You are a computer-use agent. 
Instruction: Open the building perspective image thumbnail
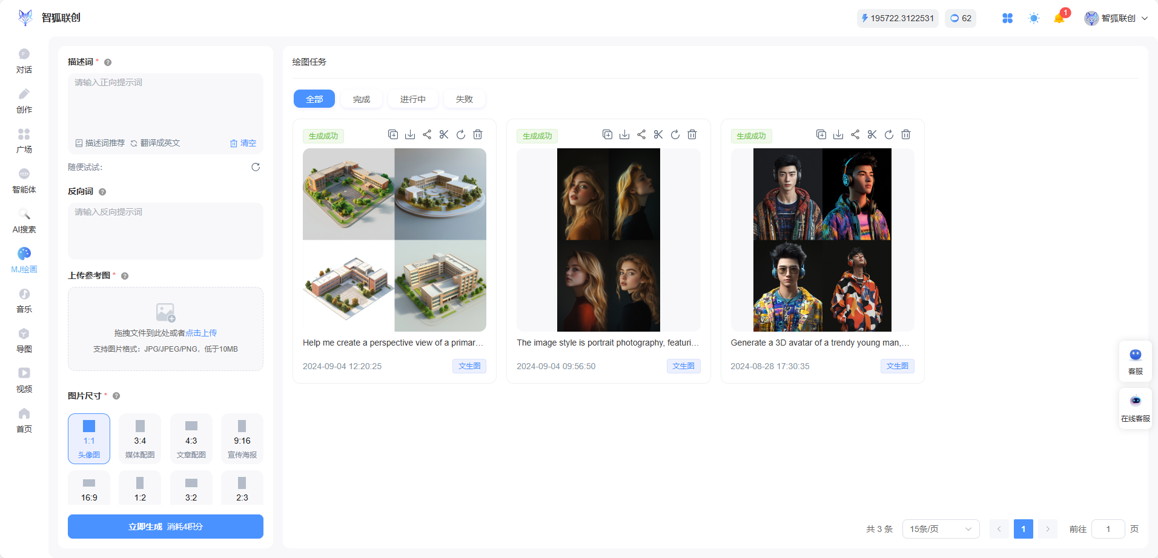point(394,240)
